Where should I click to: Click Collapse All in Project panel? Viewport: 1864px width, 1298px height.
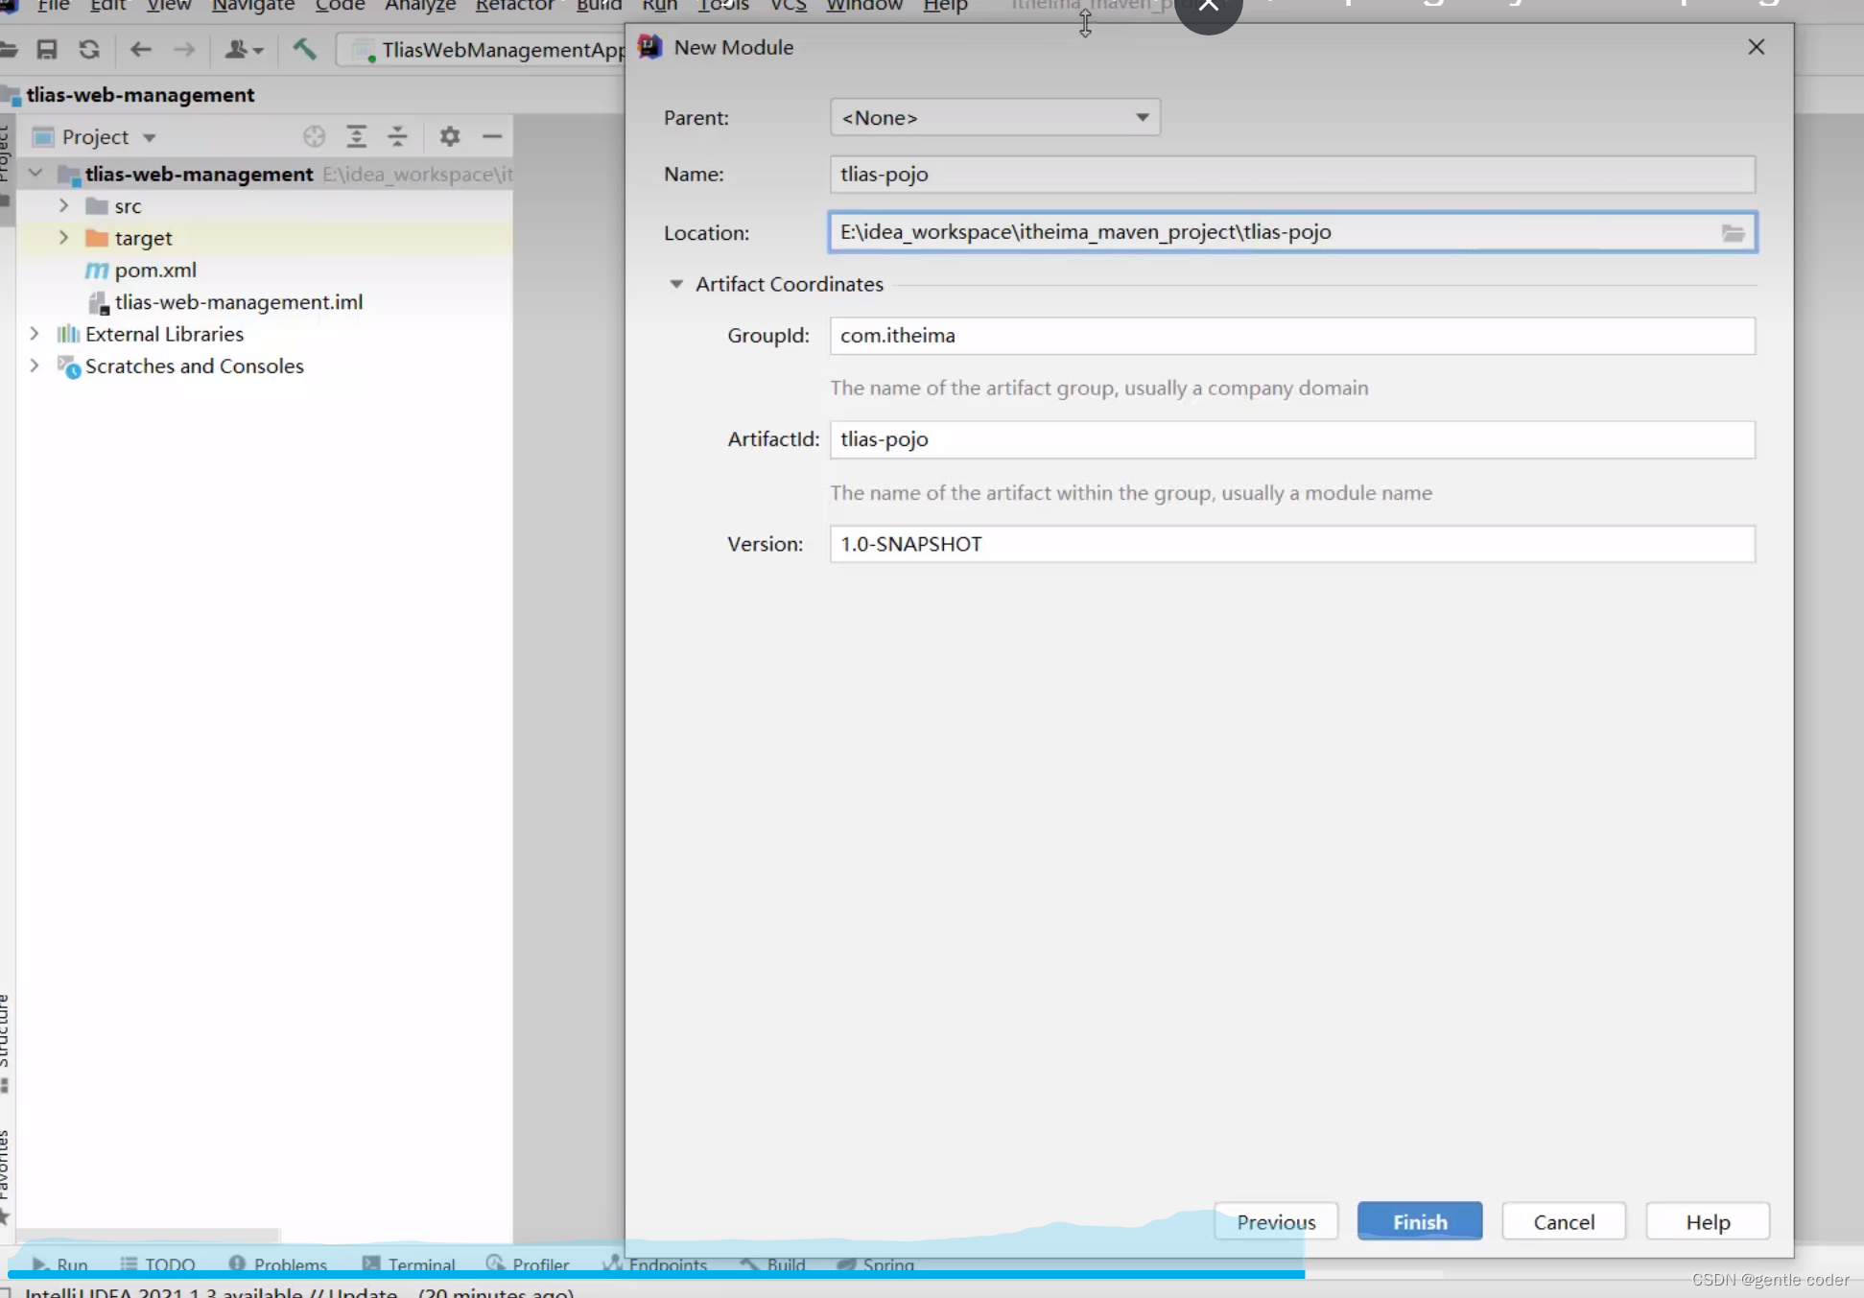pyautogui.click(x=397, y=137)
